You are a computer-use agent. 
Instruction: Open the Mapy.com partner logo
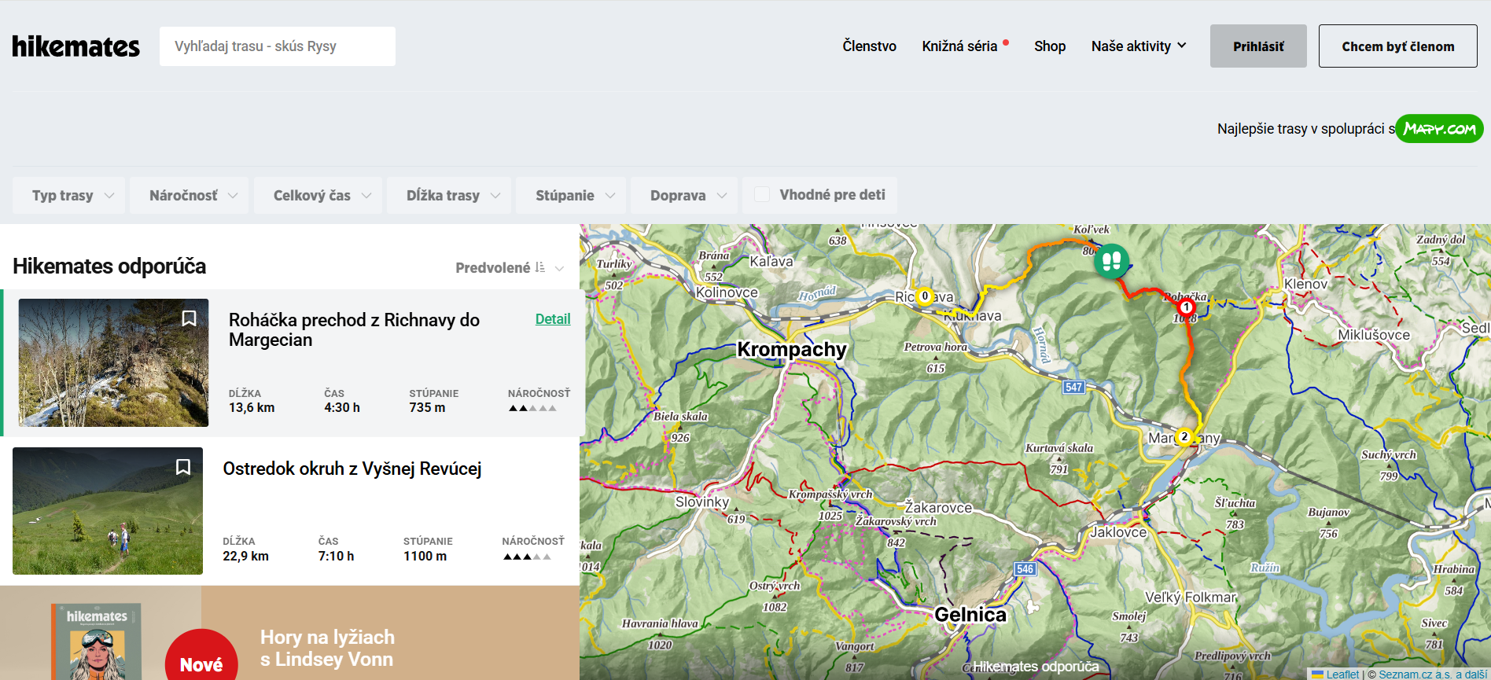[1438, 129]
